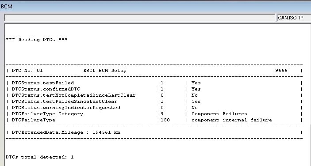Click the DTC code value 9556
This screenshot has width=311, height=166.
click(x=281, y=71)
